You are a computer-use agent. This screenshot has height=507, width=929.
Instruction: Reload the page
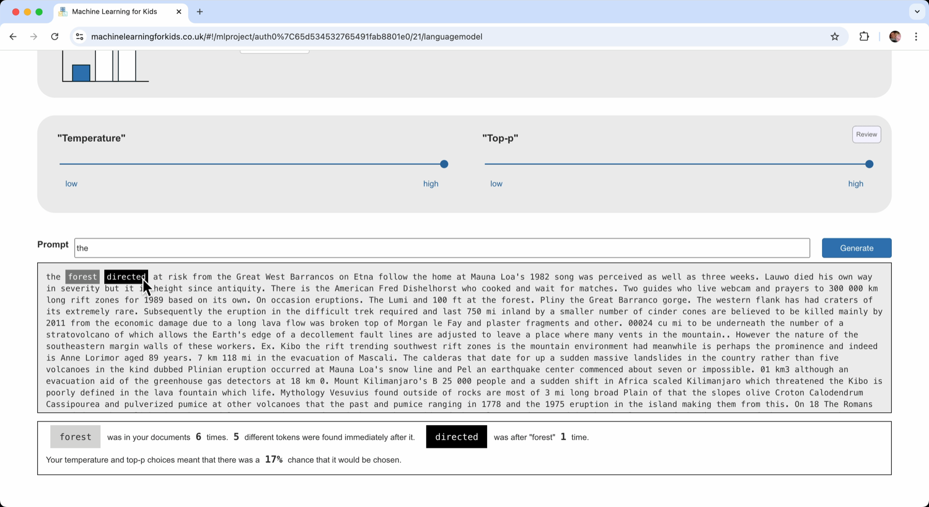coord(55,37)
